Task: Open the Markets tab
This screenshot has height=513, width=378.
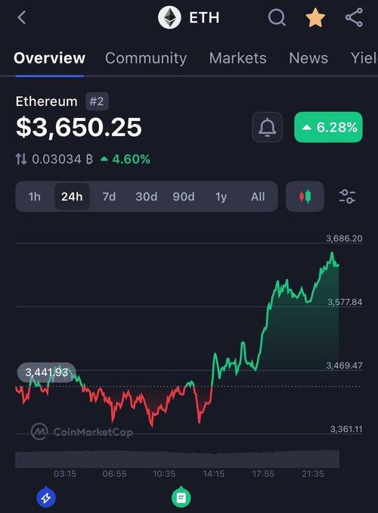Action: 237,58
